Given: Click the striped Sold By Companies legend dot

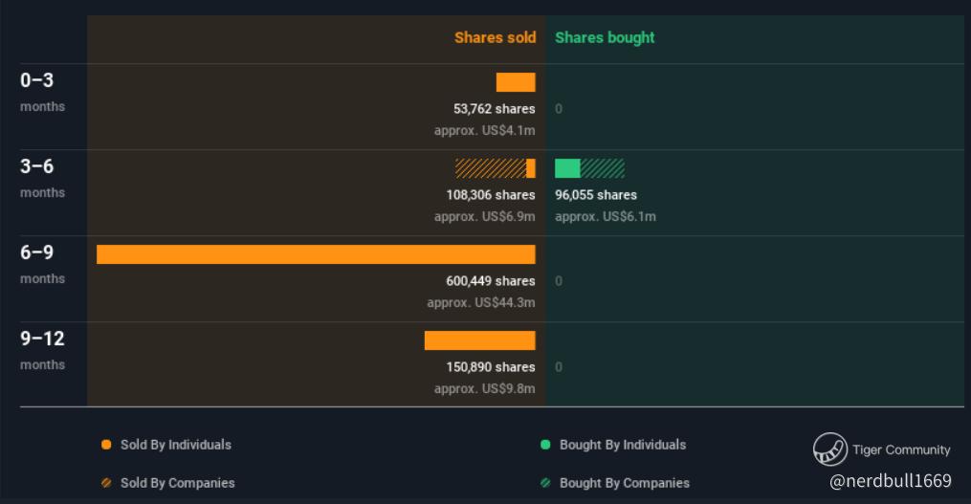Looking at the screenshot, I should pos(106,483).
